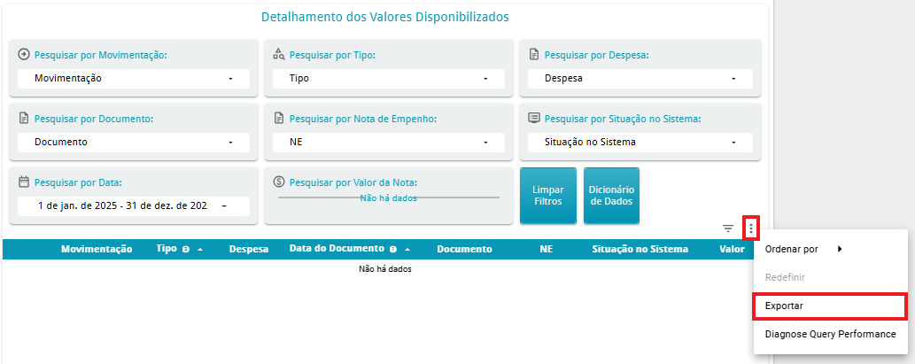This screenshot has height=364, width=915.
Task: Open the Situação no Sistema dropdown
Action: point(640,143)
